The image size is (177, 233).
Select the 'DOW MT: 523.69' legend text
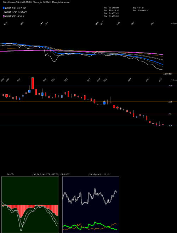tap(16, 12)
